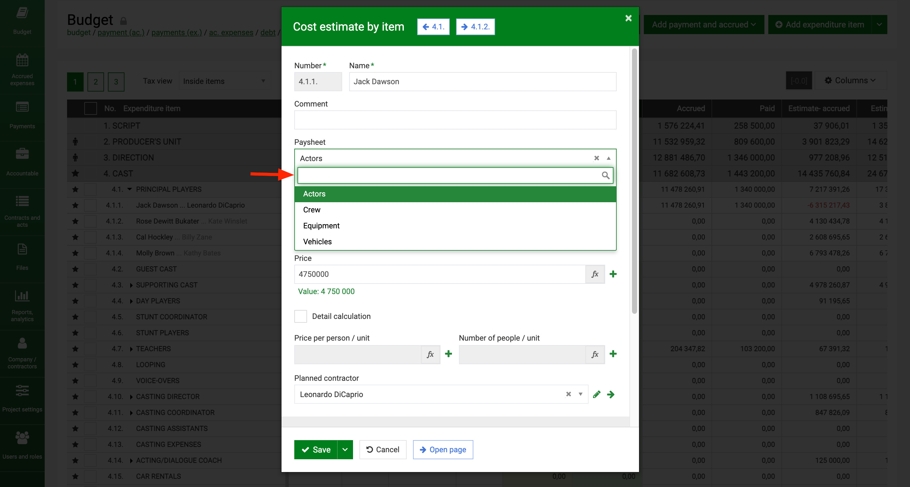Click plus beside Price per person
The image size is (910, 487).
tap(449, 354)
